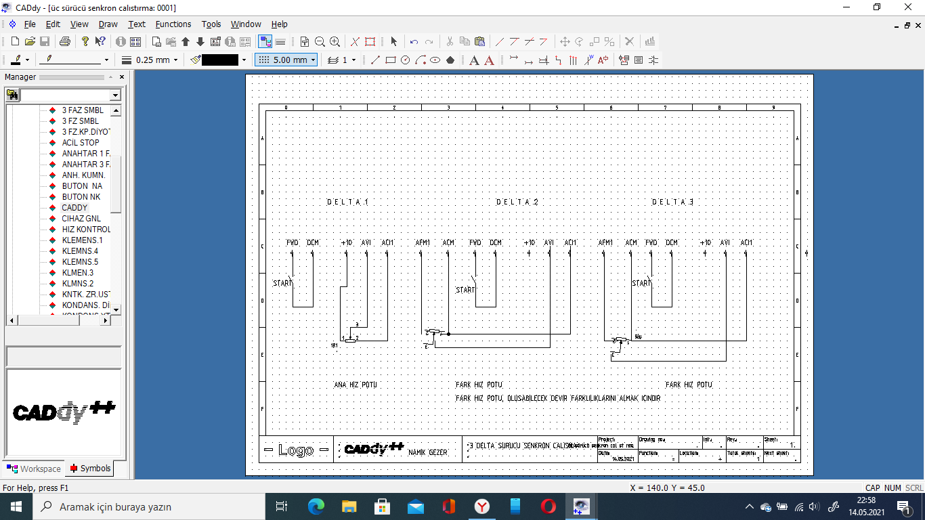Click the undo arrow icon
This screenshot has width=925, height=520.
[x=414, y=42]
